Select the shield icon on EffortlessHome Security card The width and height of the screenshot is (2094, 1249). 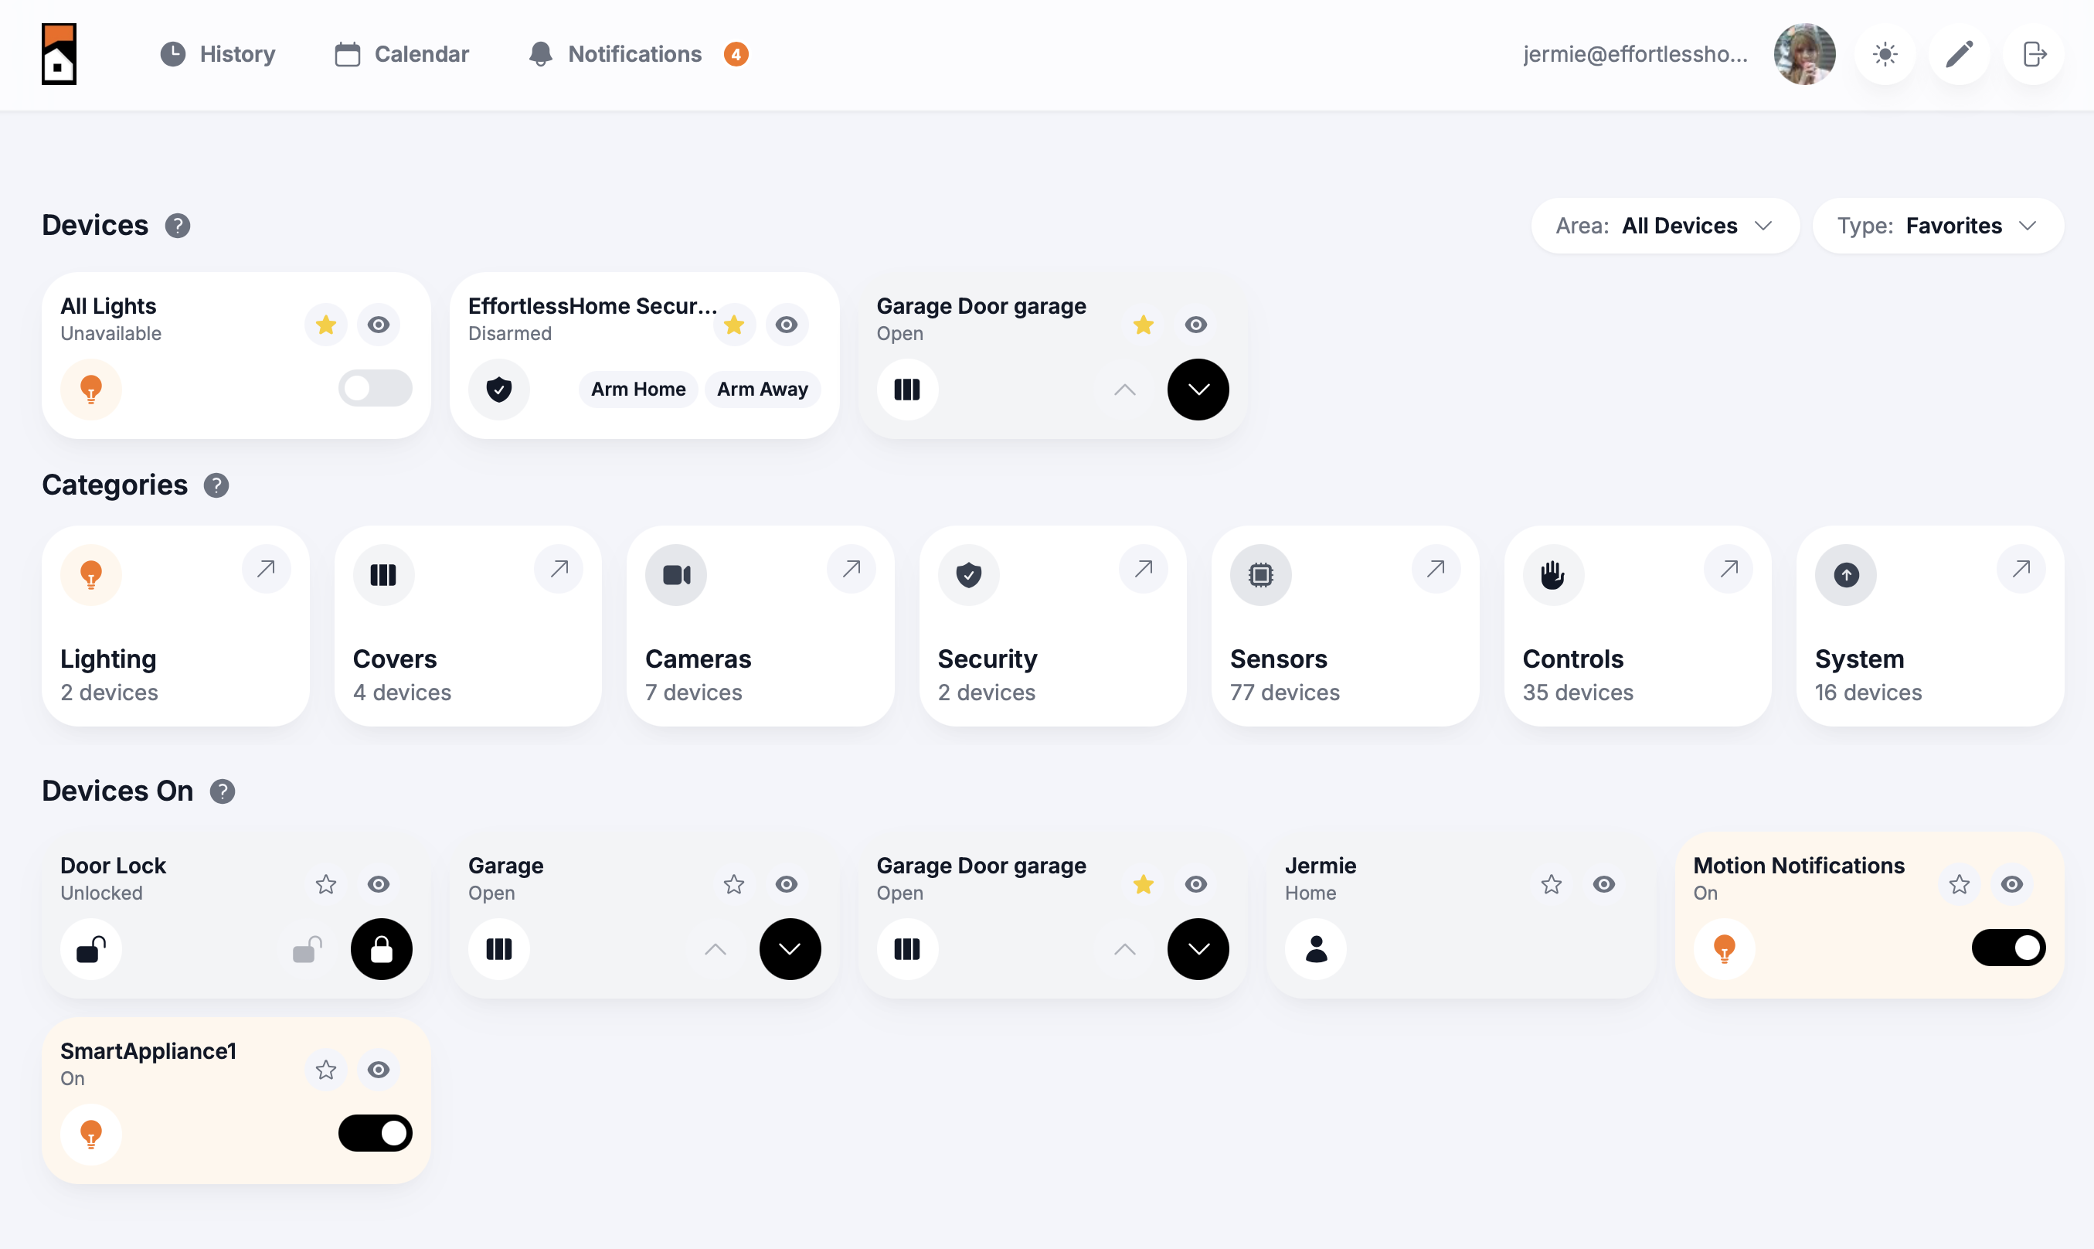(499, 389)
